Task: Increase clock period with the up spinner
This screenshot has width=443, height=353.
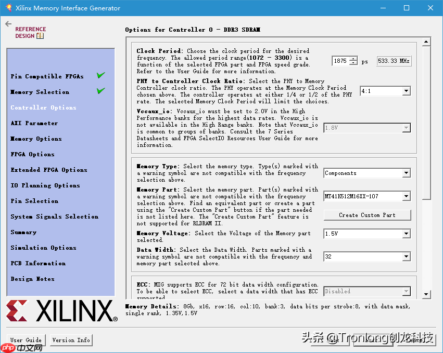Action: pos(353,59)
